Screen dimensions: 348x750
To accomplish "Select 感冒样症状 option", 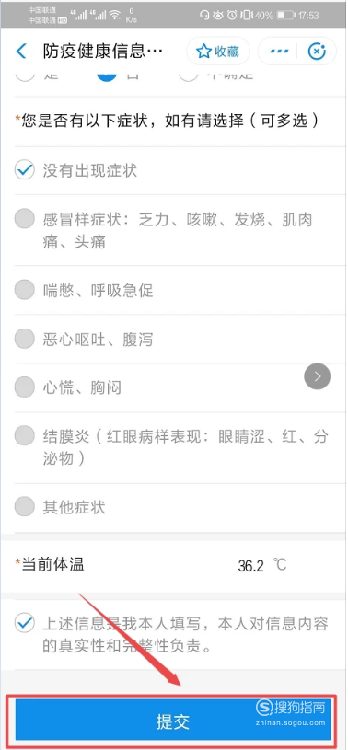I will pos(25,219).
